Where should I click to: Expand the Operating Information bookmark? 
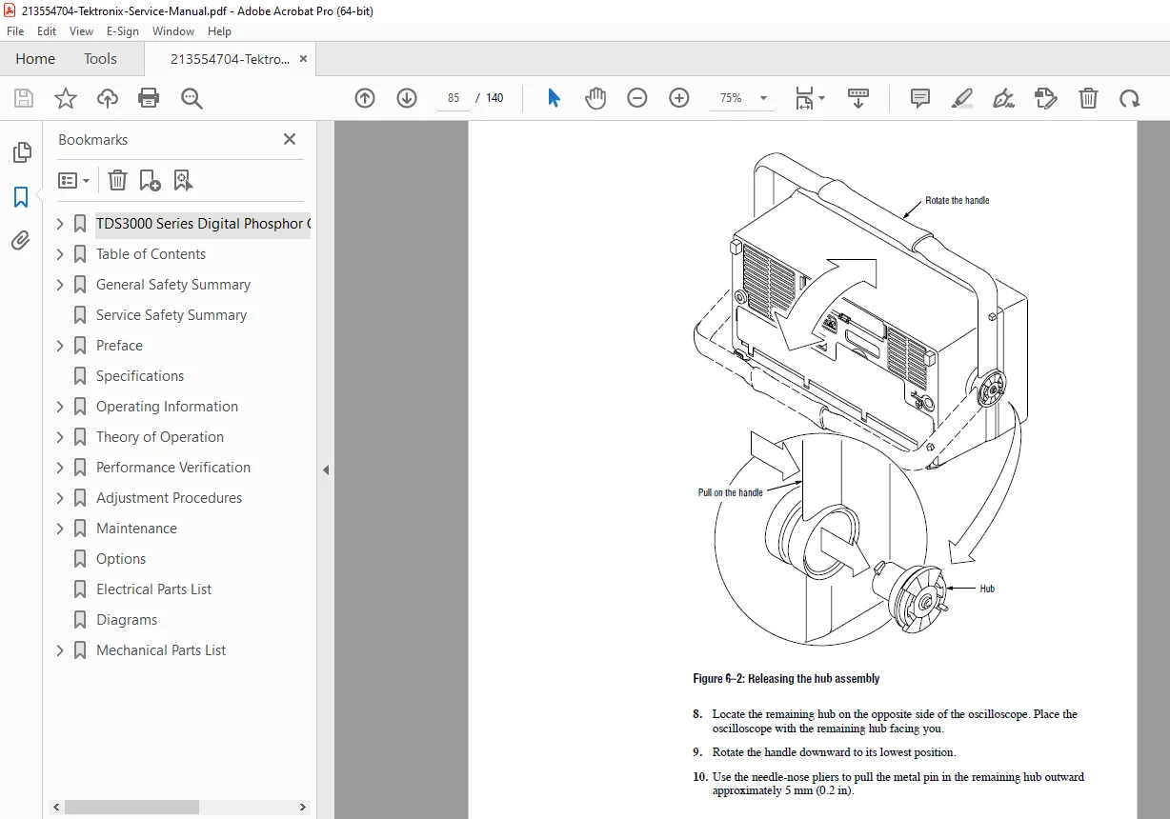point(60,407)
